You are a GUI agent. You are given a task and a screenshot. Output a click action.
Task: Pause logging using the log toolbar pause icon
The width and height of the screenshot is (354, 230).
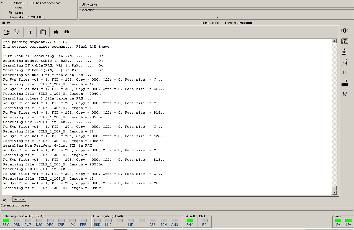tap(30, 32)
